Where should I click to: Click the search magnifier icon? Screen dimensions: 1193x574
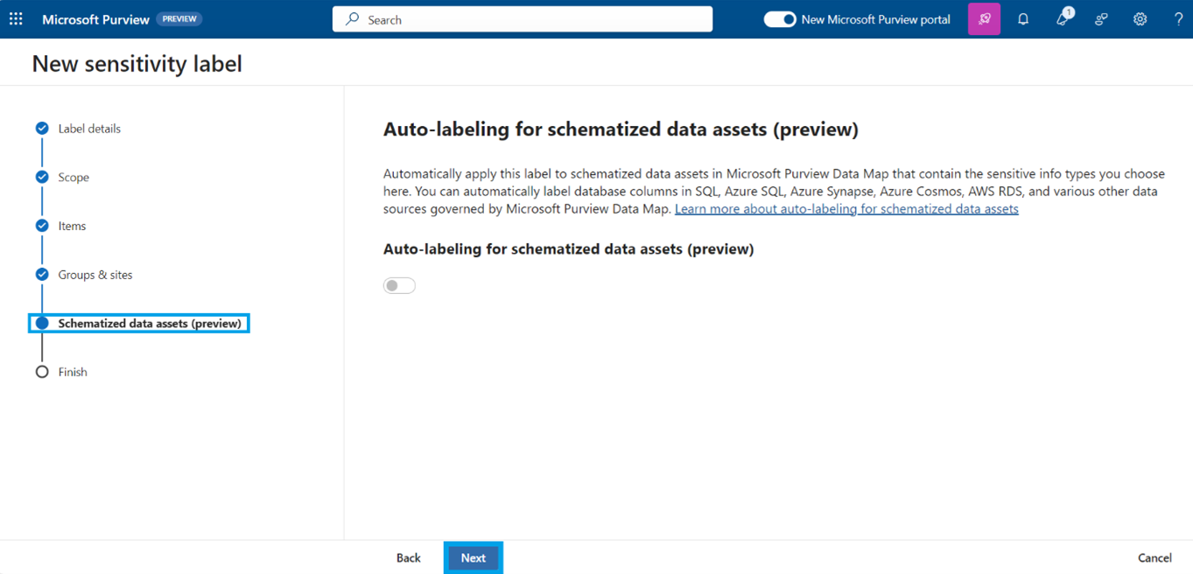pos(352,19)
